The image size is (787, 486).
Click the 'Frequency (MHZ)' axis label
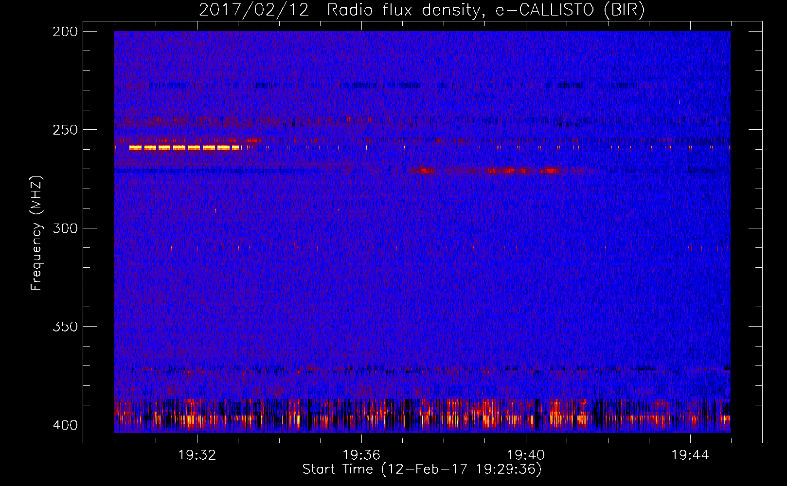[36, 233]
